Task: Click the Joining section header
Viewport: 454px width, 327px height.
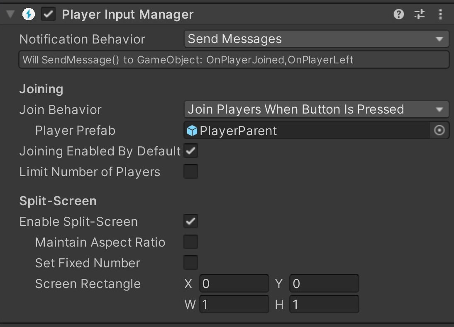Action: point(41,89)
